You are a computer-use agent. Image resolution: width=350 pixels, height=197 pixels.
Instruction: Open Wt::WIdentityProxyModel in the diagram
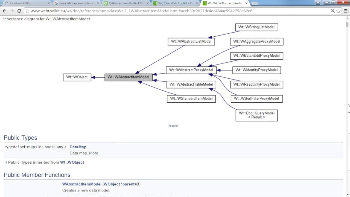256,70
